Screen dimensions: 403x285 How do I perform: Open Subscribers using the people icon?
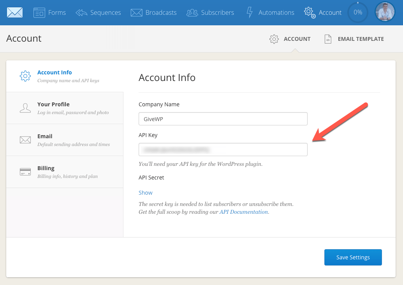(192, 12)
